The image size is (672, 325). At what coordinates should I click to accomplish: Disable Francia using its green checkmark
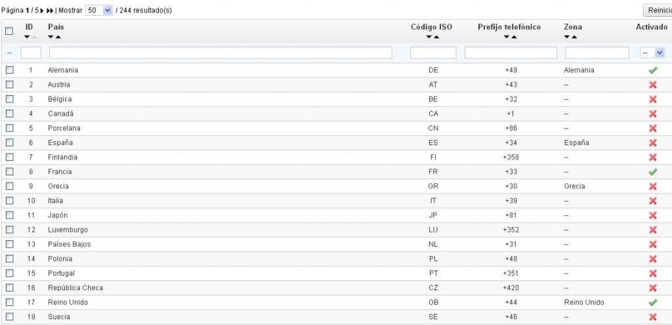coord(652,172)
